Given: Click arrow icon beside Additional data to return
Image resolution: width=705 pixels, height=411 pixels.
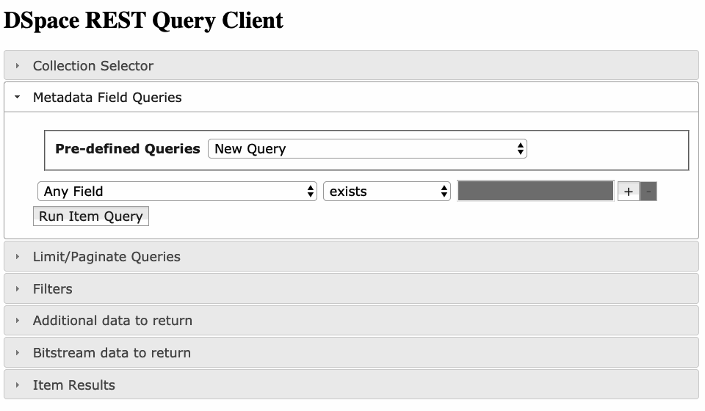Looking at the screenshot, I should pyautogui.click(x=17, y=320).
